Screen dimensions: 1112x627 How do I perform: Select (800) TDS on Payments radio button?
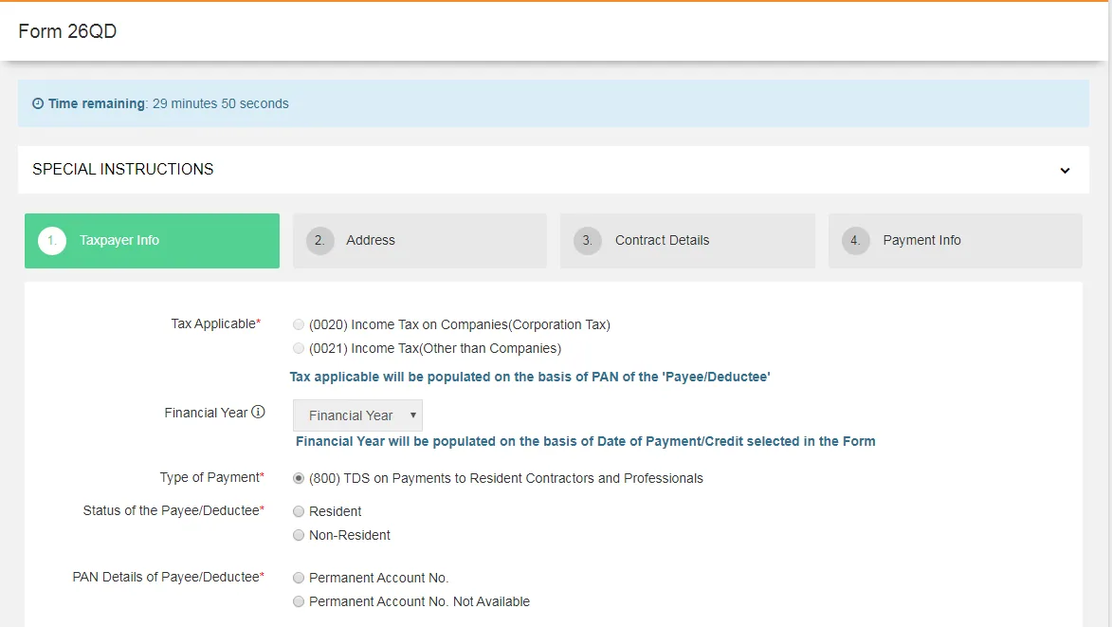click(x=299, y=479)
